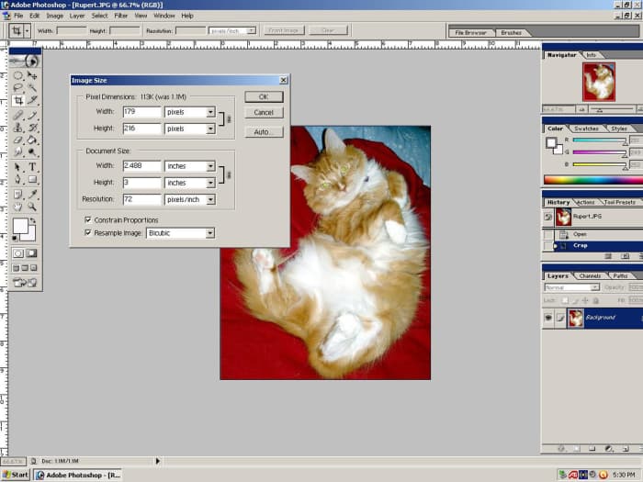Uncheck Resample Image checkbox

point(88,232)
